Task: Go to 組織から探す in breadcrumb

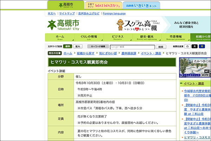Action: coord(85,54)
